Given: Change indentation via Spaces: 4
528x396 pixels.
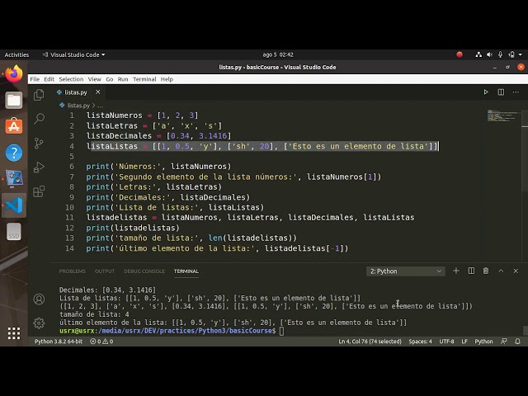Looking at the screenshot, I should tap(420, 341).
